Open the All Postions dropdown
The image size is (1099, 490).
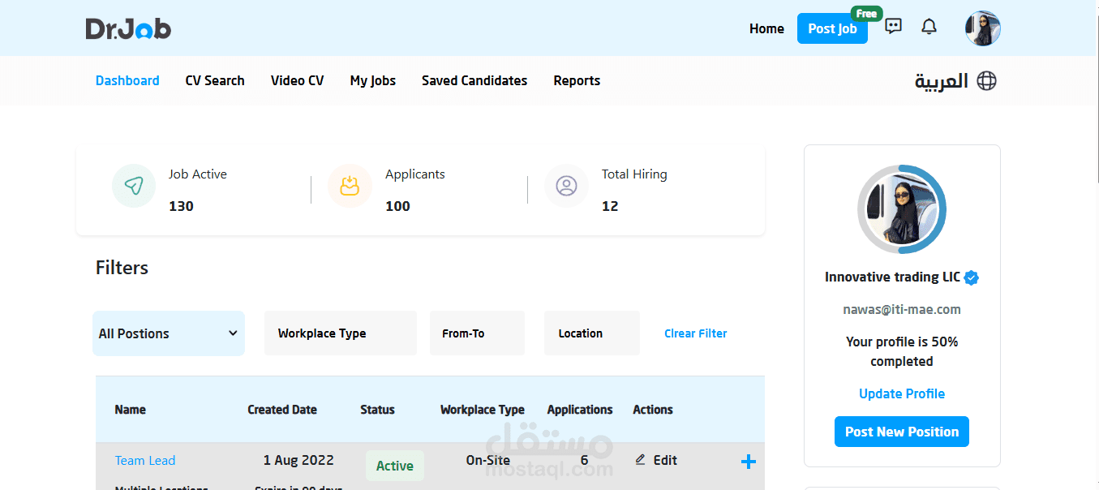(168, 333)
